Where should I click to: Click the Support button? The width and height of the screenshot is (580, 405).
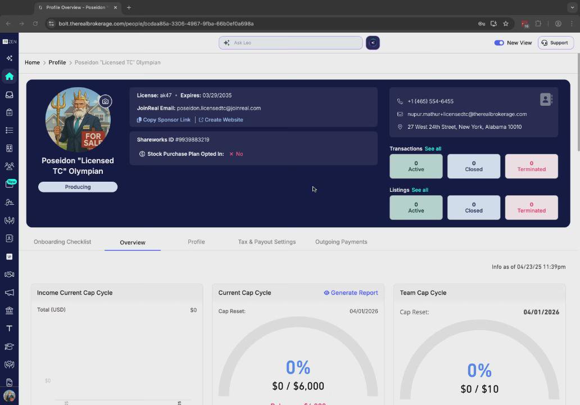click(x=556, y=43)
